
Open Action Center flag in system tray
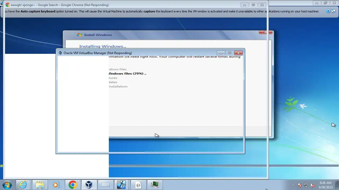point(300,185)
